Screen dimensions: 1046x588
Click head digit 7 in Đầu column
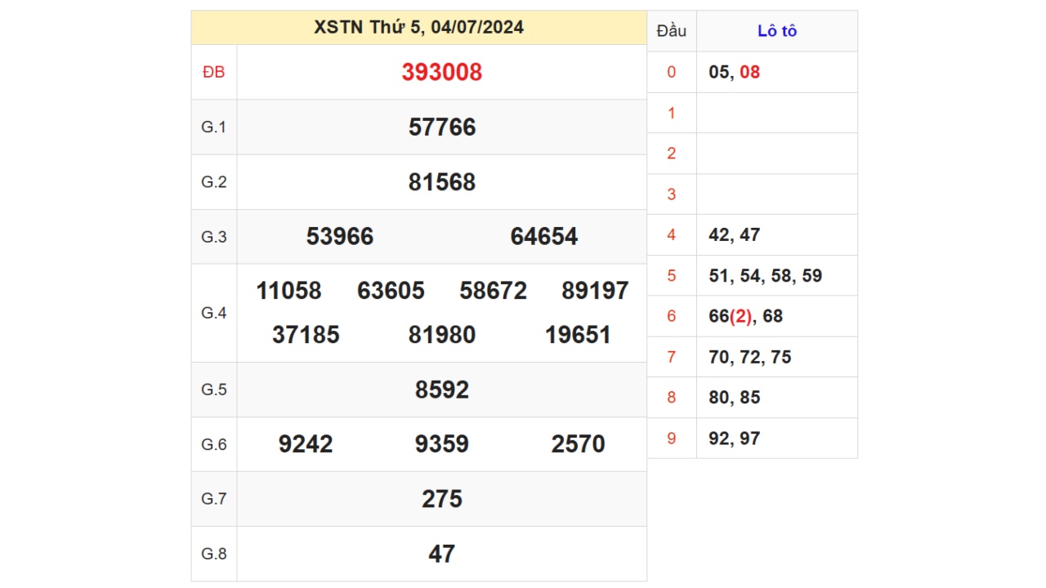coord(672,357)
